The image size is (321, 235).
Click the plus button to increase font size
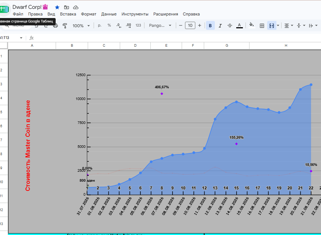point(200,25)
